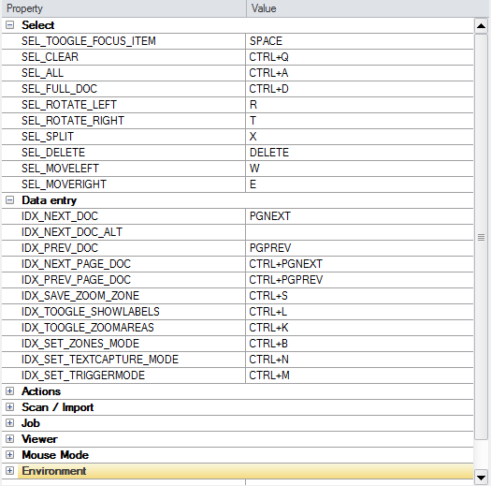Edit the SPACE shortcut value
The height and width of the screenshot is (486, 491).
click(x=359, y=41)
